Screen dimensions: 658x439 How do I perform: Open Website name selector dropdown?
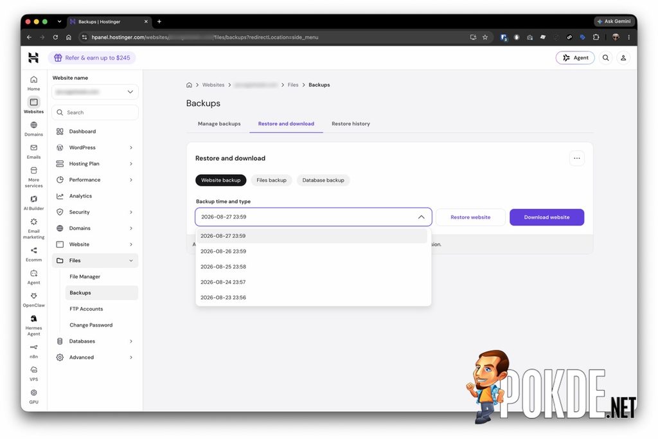tap(95, 92)
